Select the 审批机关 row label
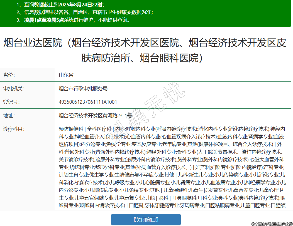293x226 pixels. (x=14, y=89)
